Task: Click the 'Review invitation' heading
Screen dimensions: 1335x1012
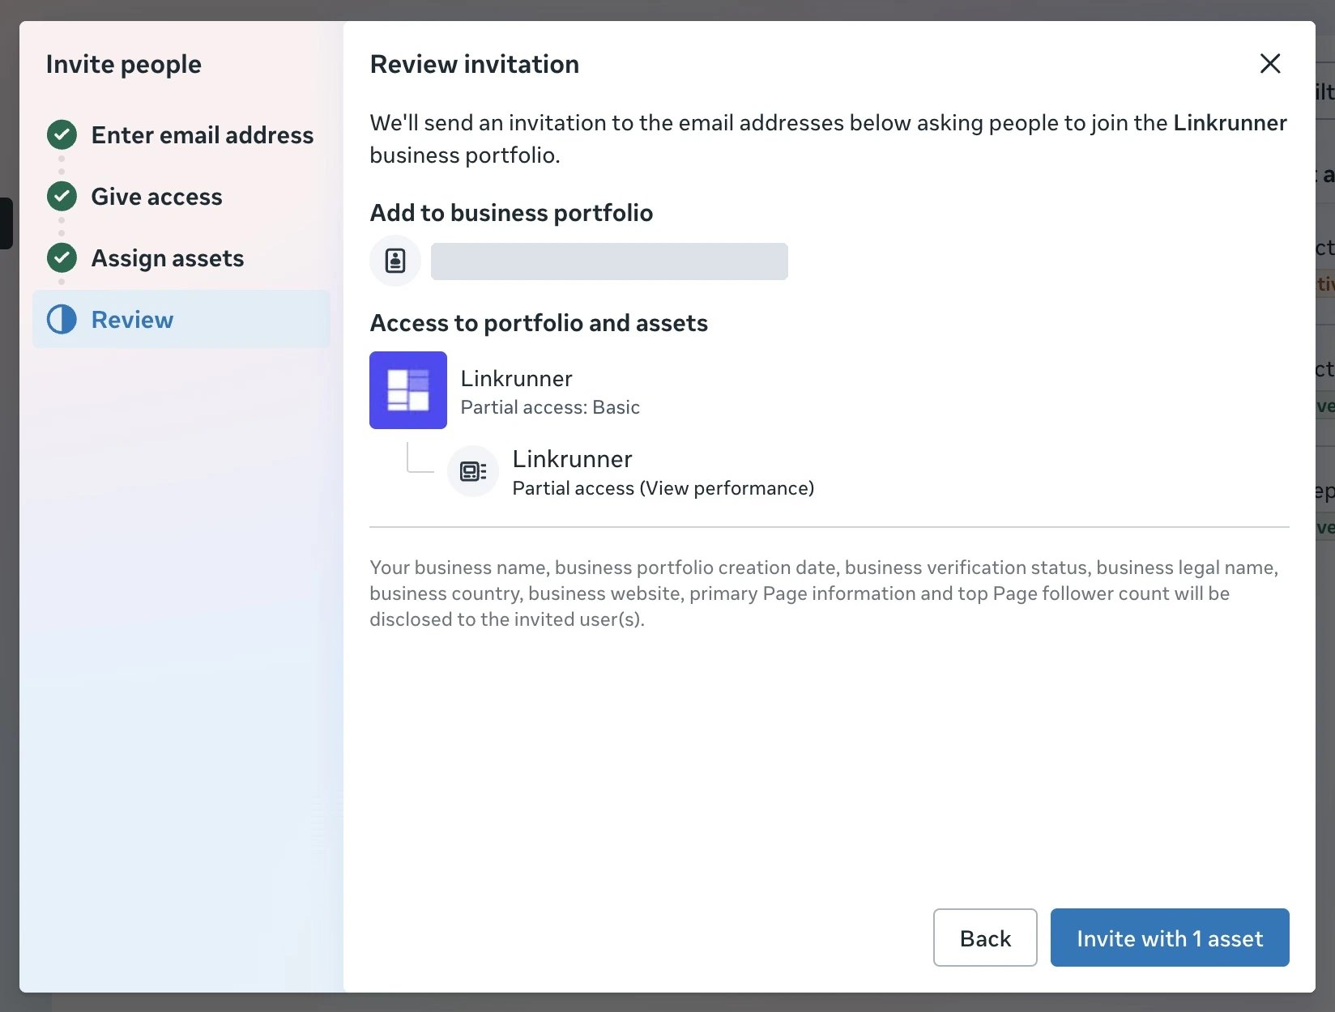Action: point(475,64)
